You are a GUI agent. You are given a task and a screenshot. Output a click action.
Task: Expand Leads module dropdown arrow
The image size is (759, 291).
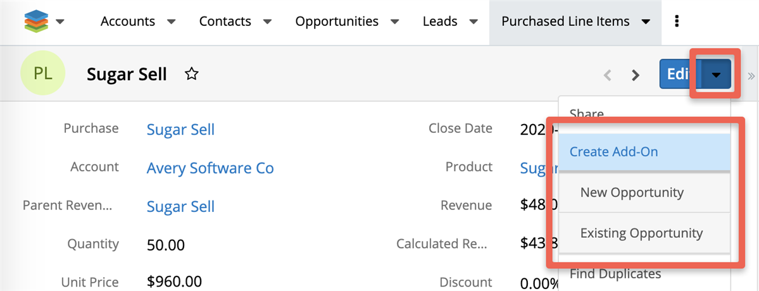point(474,22)
